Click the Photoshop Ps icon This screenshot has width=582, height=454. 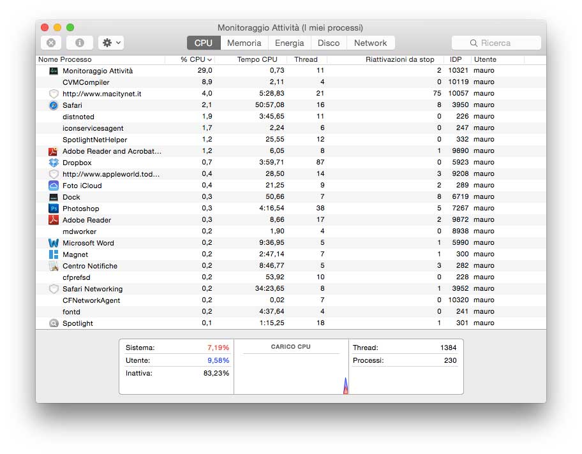54,209
